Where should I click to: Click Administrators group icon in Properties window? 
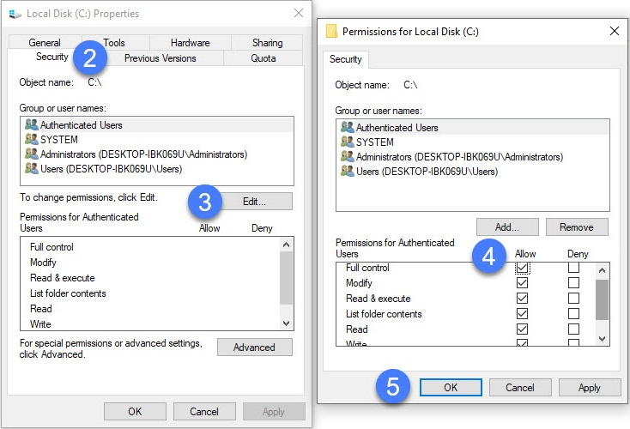[x=32, y=154]
